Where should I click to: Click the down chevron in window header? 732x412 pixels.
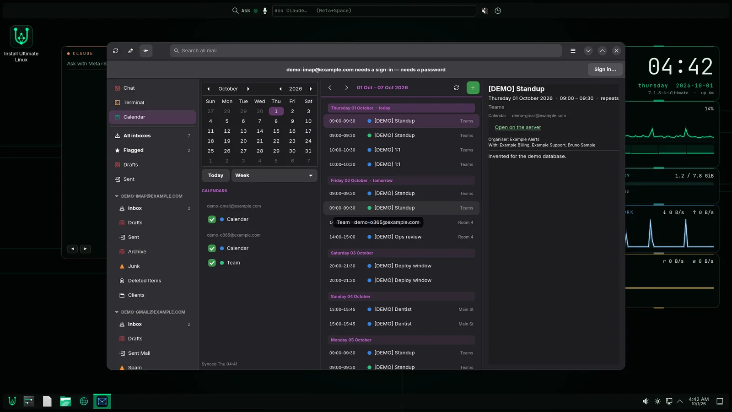[588, 51]
